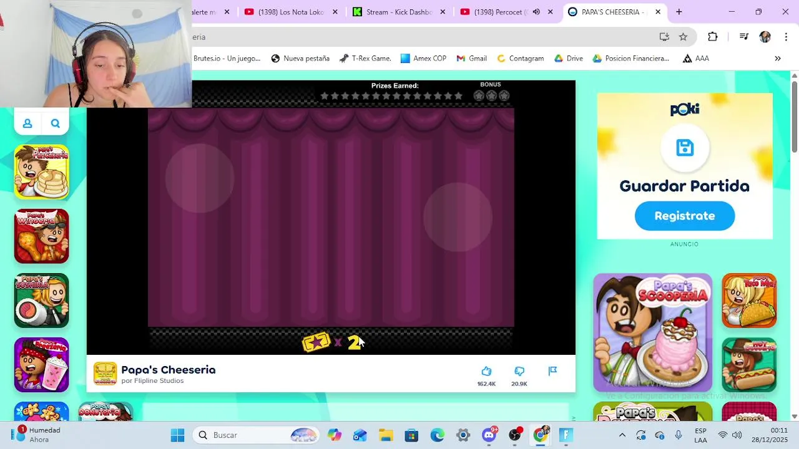Screen dimensions: 799x449
Task: Open Chrome from the taskbar
Action: click(x=540, y=435)
